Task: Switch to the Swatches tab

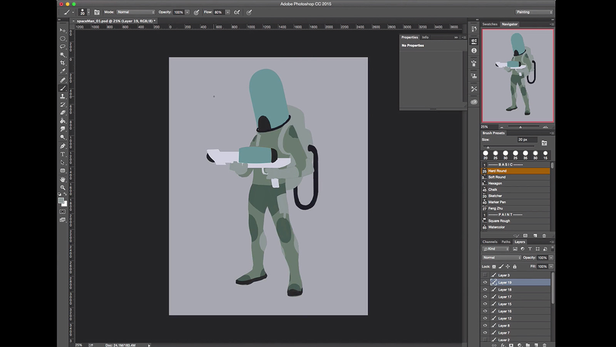Action: coord(490,24)
